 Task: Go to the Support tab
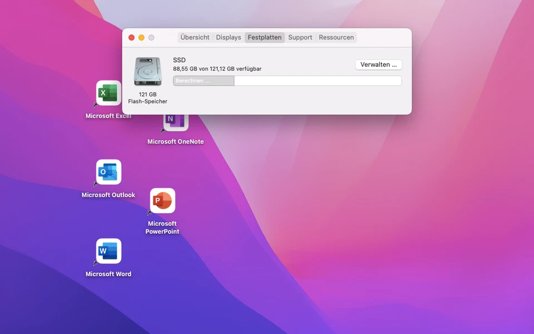[300, 37]
